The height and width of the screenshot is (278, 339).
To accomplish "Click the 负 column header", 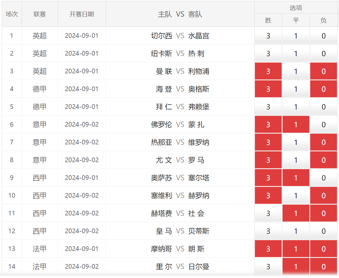I will [x=324, y=20].
